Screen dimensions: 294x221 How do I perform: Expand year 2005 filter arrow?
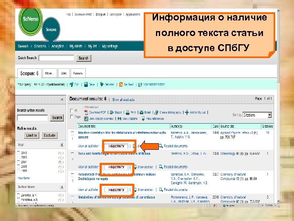63,167
